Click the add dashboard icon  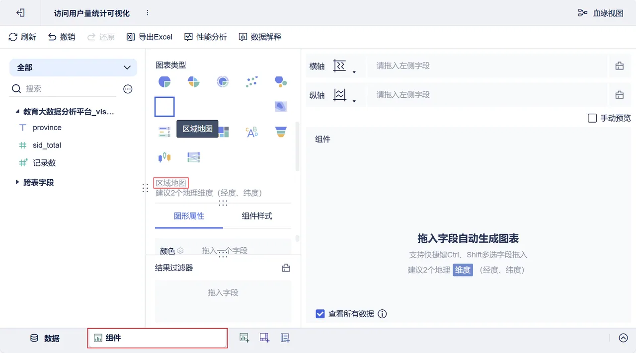pos(265,338)
